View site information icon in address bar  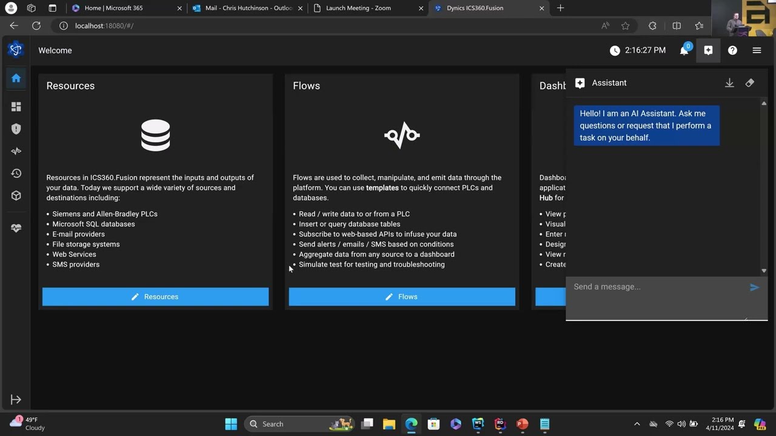63,25
